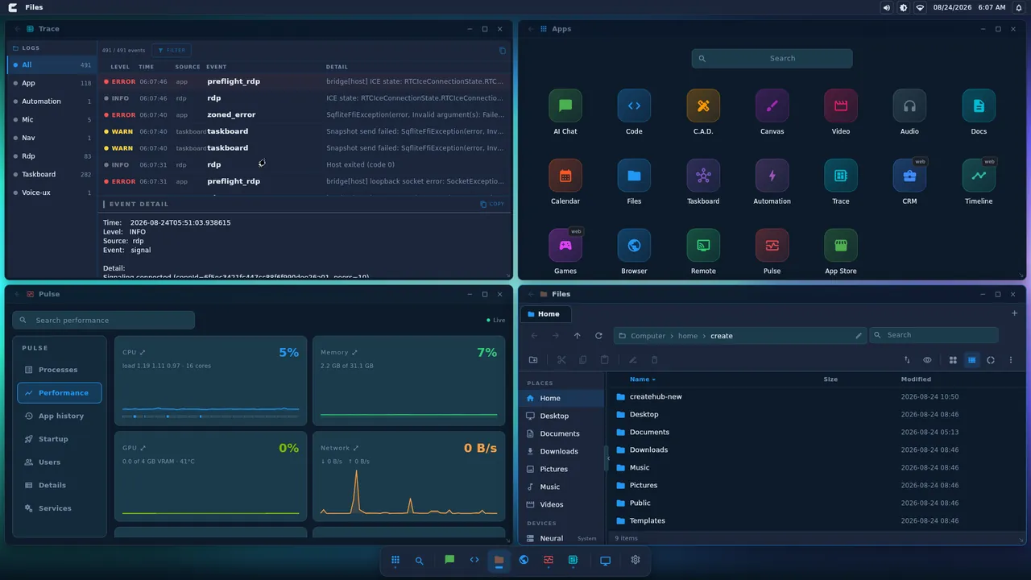Open dock settings gear icon
This screenshot has width=1031, height=580.
point(636,560)
